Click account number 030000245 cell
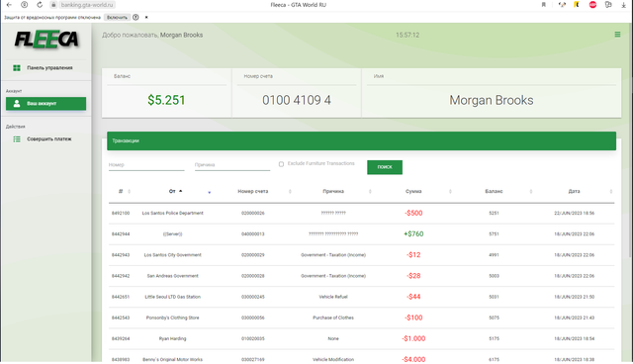 253,297
